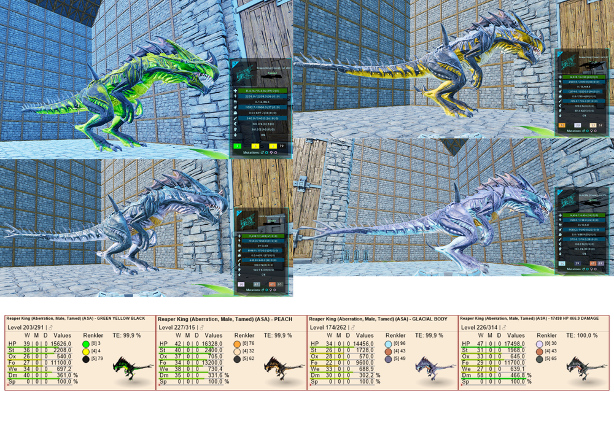Click the torpidity down-arrow icon on the HUD
614x434 pixels.
click(235, 134)
